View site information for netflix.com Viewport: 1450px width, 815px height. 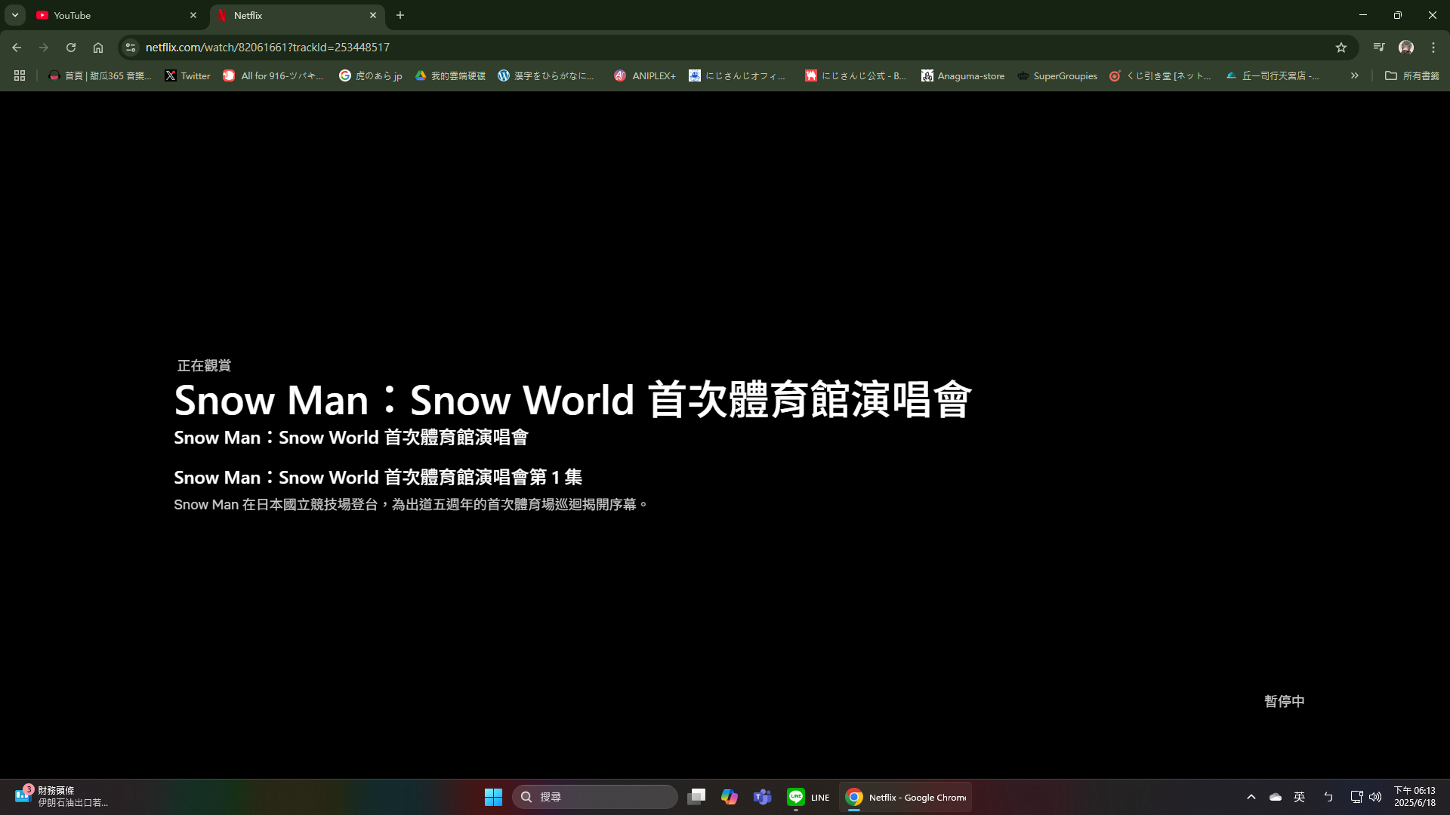pyautogui.click(x=131, y=48)
